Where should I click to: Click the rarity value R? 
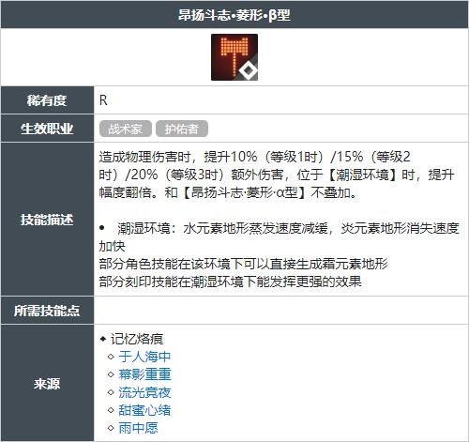tap(103, 100)
